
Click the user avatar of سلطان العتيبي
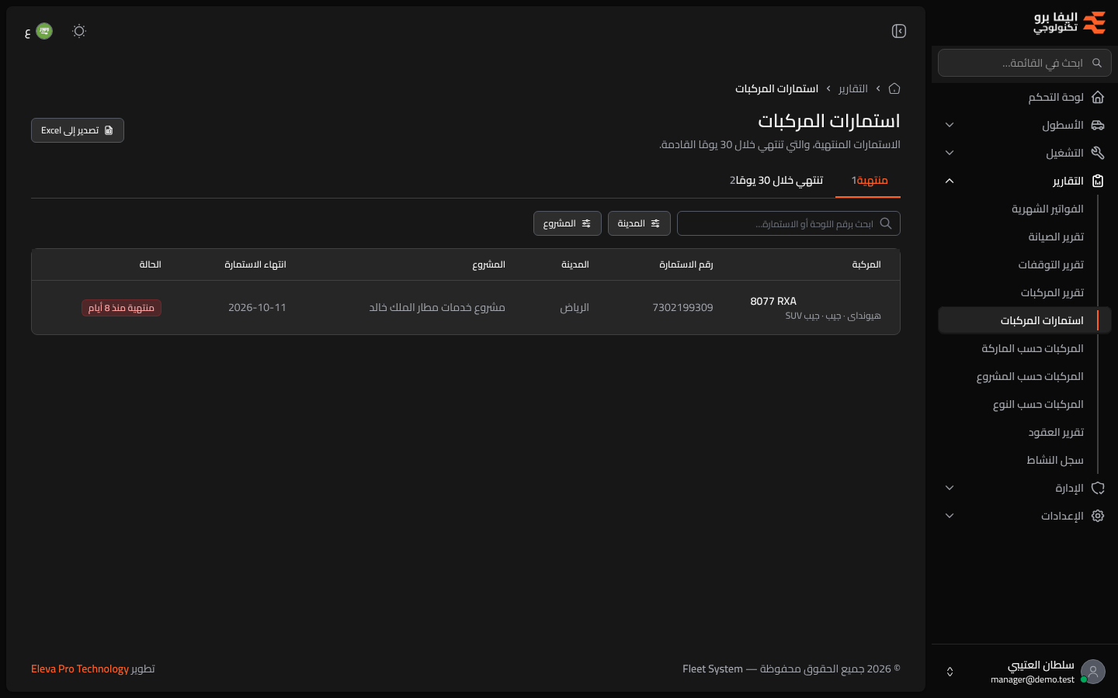[x=1093, y=672]
